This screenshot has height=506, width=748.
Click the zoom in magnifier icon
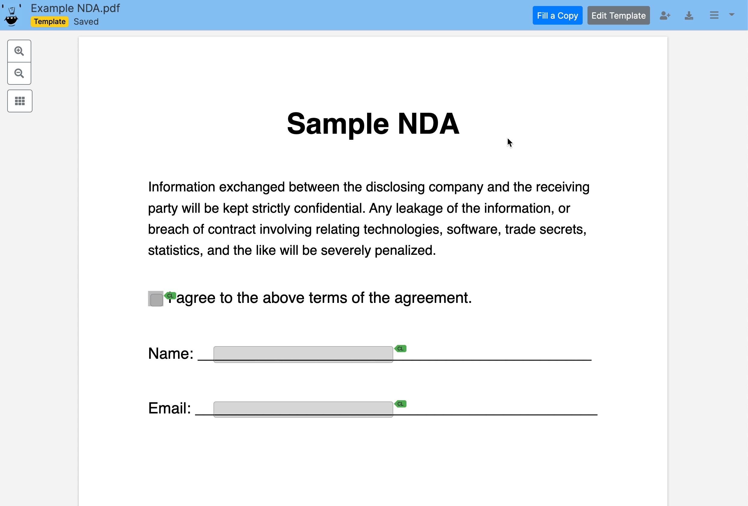[x=20, y=51]
